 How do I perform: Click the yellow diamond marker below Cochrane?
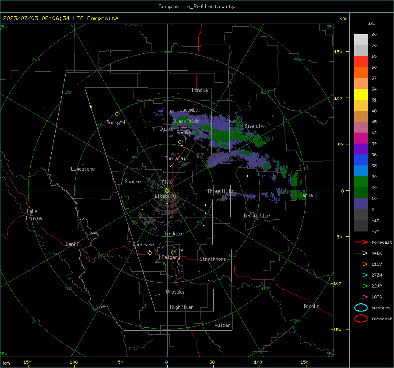click(x=150, y=253)
